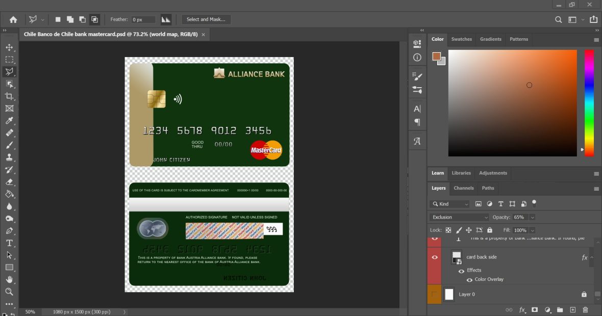Open the Paragraph panel icon
The image size is (602, 316).
(x=417, y=122)
